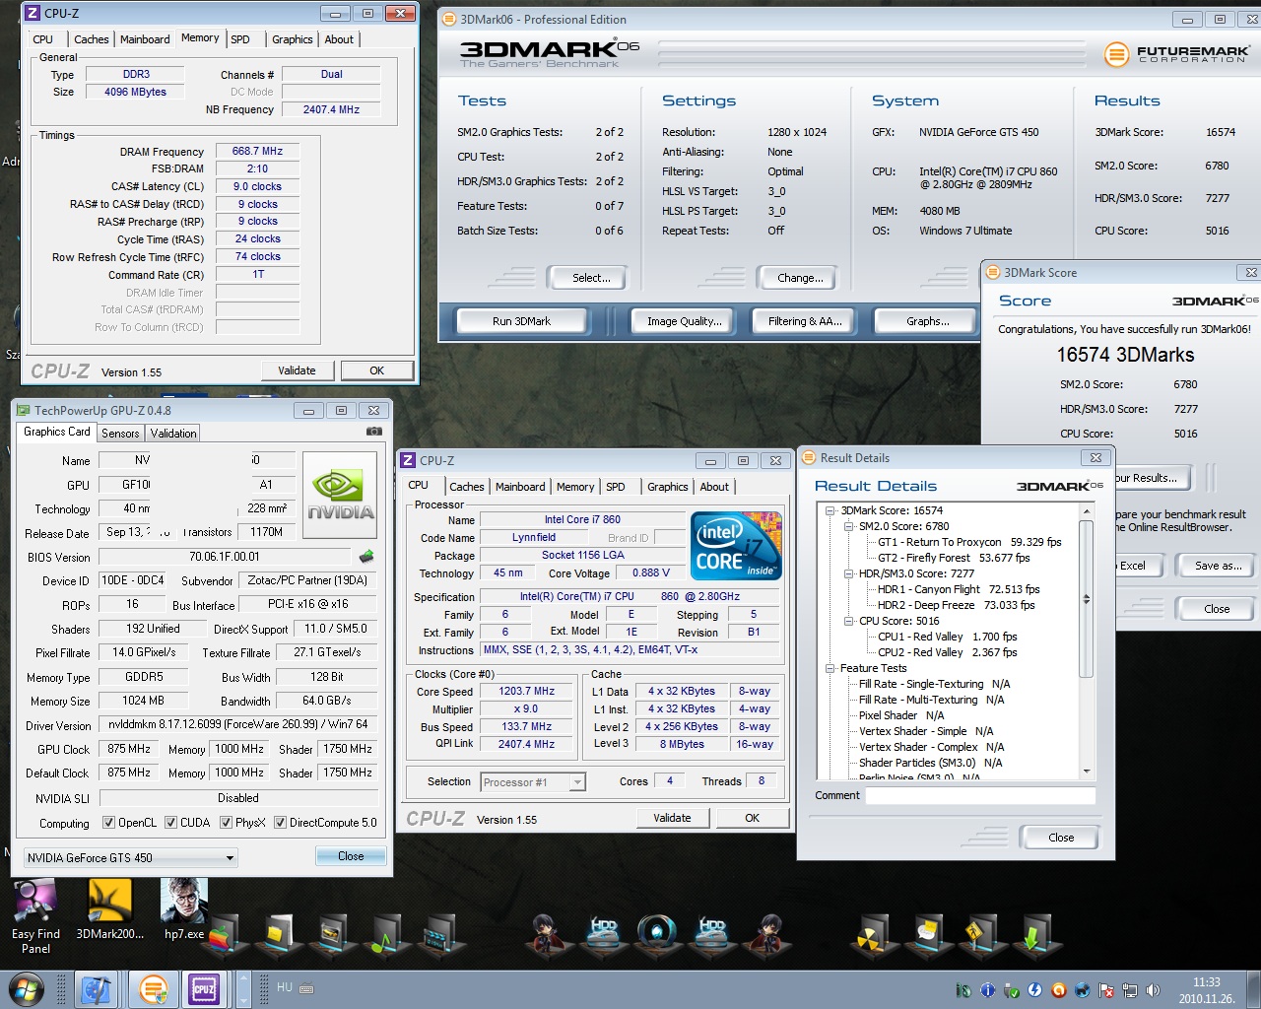Click the volume speaker tray icon
The image size is (1261, 1009).
[1153, 990]
